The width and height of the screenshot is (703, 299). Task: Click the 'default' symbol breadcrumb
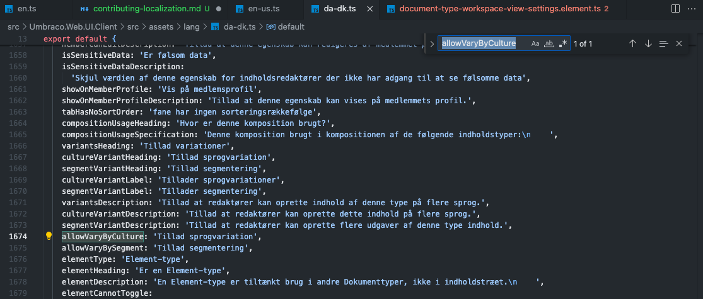[291, 27]
